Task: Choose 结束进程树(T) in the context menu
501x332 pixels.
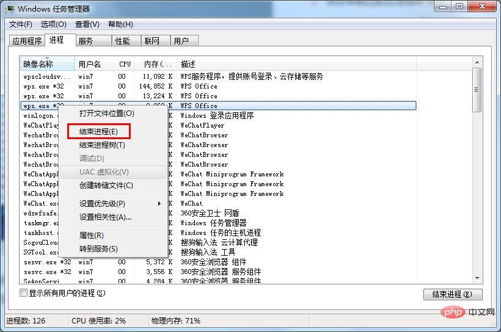Action: [114, 145]
